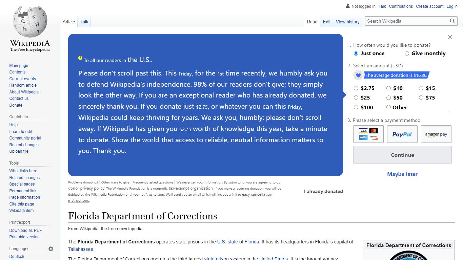Open Learn to edit
Viewport: 463px width, 260px height.
click(x=21, y=132)
